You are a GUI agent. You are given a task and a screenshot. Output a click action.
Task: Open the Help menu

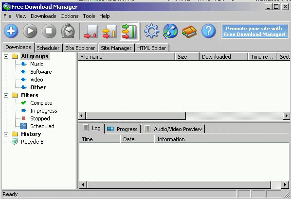pyautogui.click(x=105, y=16)
